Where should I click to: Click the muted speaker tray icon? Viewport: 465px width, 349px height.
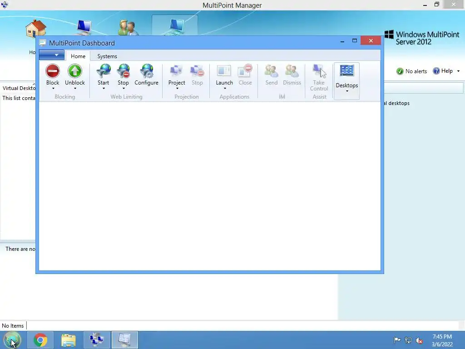tap(419, 340)
